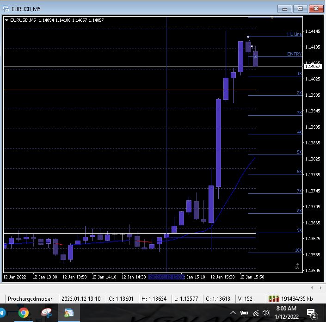Screen dimensions: 326x322
Task: Click the O: 1.13601 status field
Action: pos(121,299)
